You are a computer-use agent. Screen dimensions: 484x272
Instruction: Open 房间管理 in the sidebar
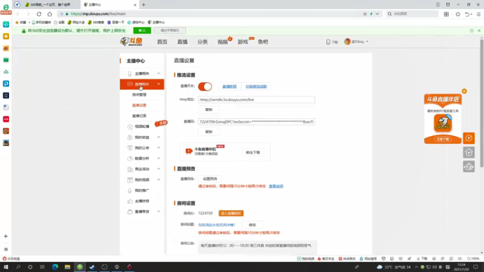pos(139,95)
